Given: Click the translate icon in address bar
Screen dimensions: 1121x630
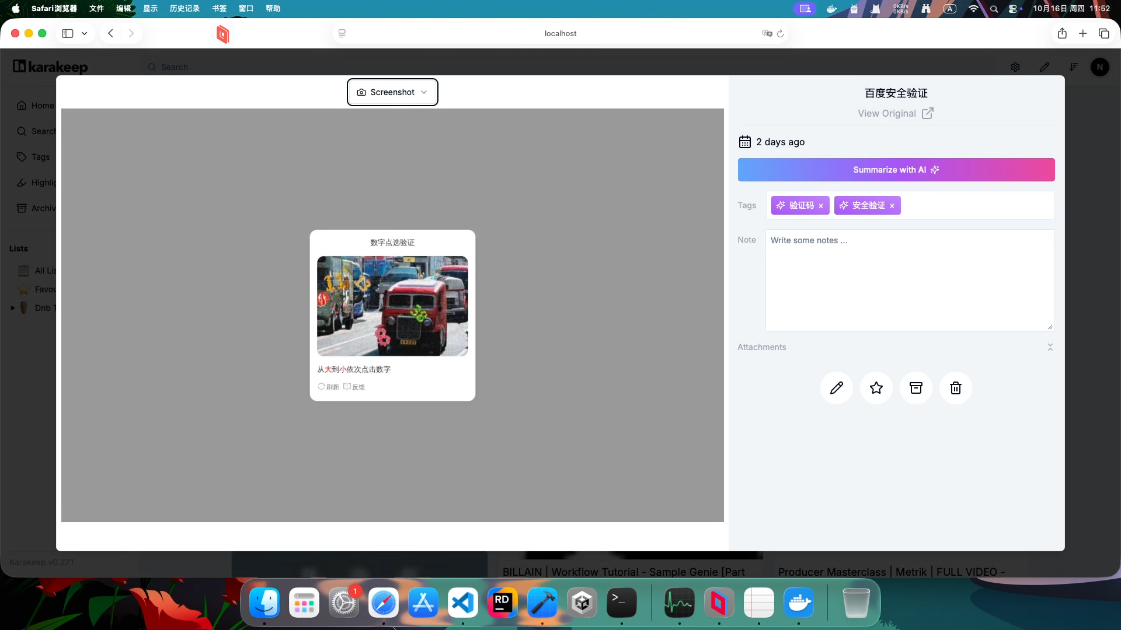Looking at the screenshot, I should (x=767, y=33).
